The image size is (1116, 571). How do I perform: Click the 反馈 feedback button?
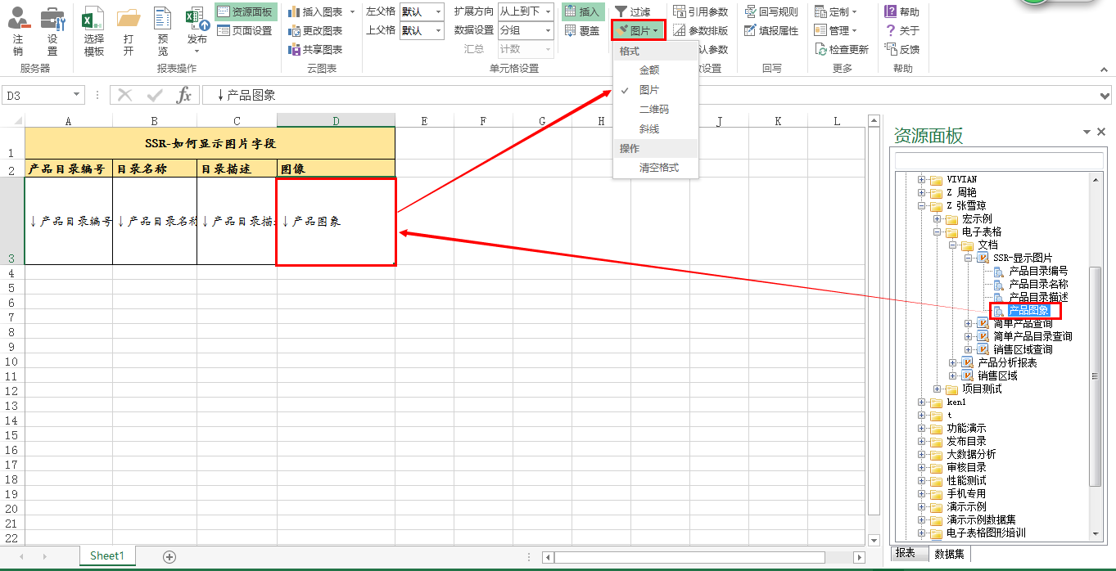point(902,49)
